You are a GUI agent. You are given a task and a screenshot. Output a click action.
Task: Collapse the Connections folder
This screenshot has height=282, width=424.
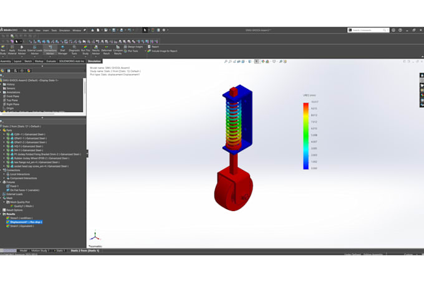point(1,171)
